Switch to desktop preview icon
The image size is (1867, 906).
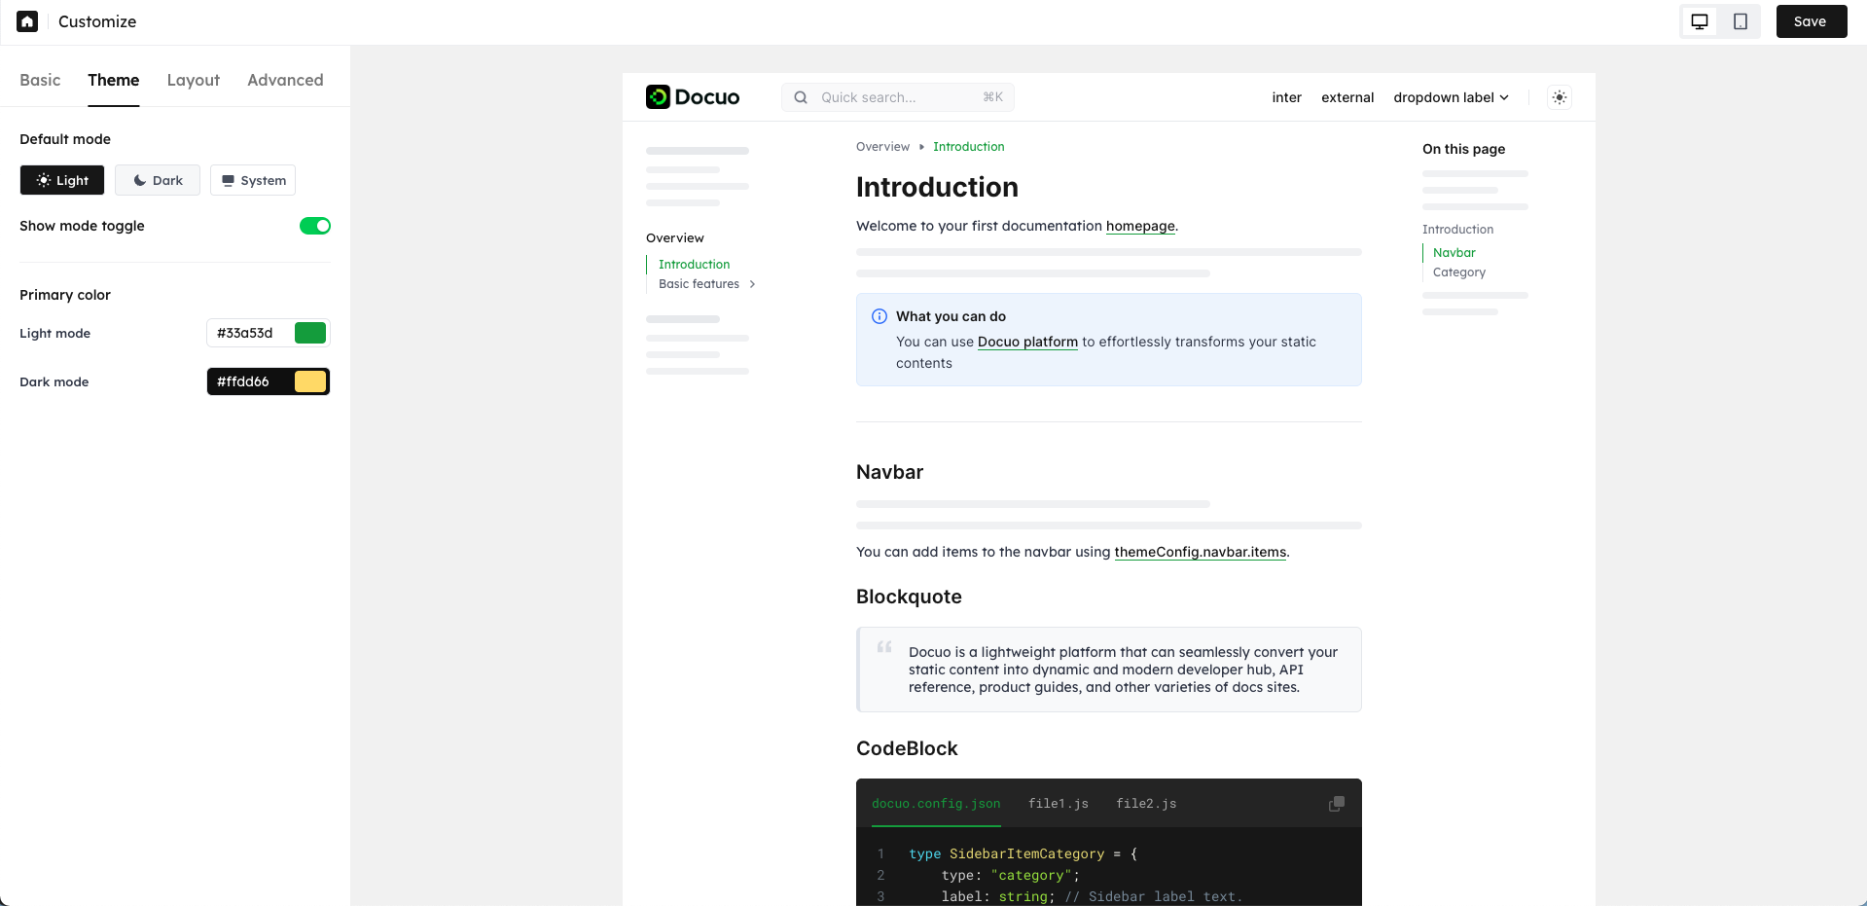pyautogui.click(x=1700, y=21)
